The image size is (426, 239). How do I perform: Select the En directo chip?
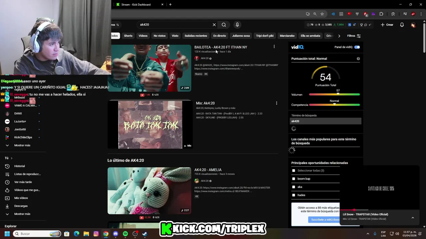(x=219, y=36)
